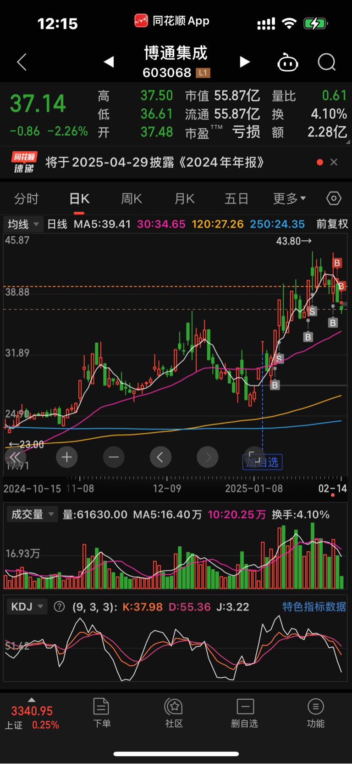
Task: Switch to 周K weekly tab
Action: tap(132, 199)
